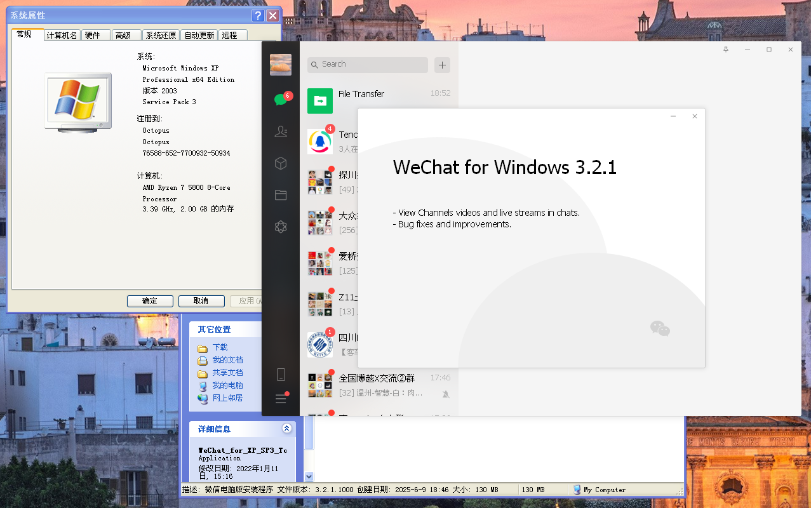Image resolution: width=811 pixels, height=508 pixels.
Task: Open the Z11 group chat avatar
Action: pyautogui.click(x=320, y=304)
